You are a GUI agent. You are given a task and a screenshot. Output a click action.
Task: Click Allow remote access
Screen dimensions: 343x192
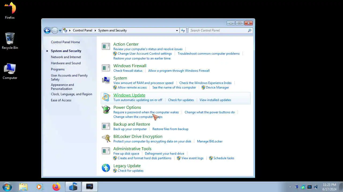[132, 87]
